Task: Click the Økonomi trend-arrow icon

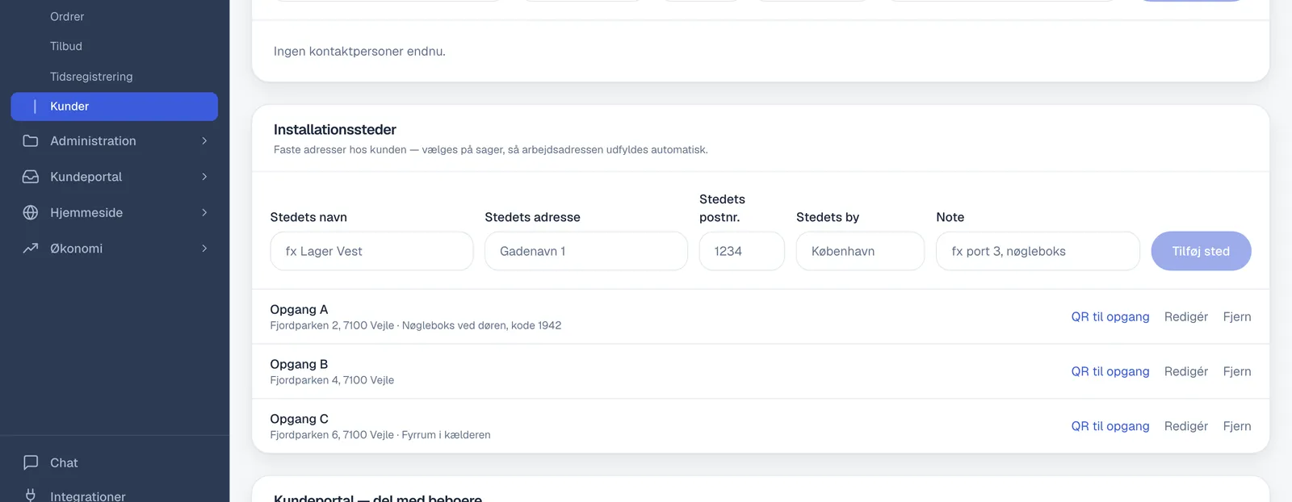Action: 31,249
